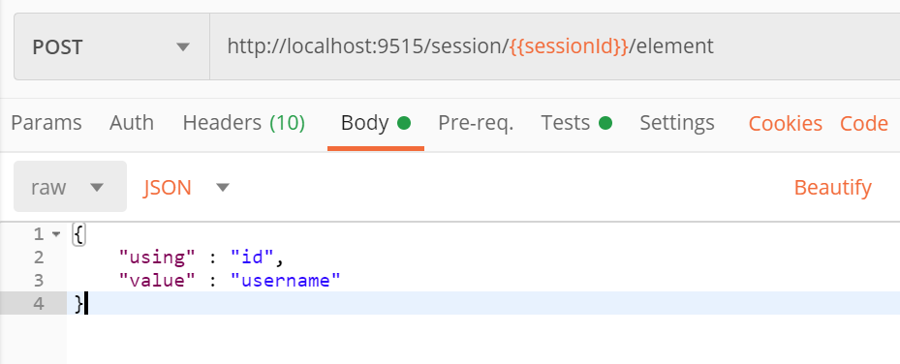
Task: Click the JSON dropdown chevron arrow
Action: click(223, 188)
